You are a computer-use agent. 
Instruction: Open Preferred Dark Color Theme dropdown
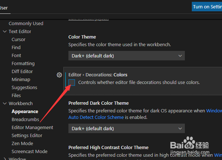click(127, 128)
